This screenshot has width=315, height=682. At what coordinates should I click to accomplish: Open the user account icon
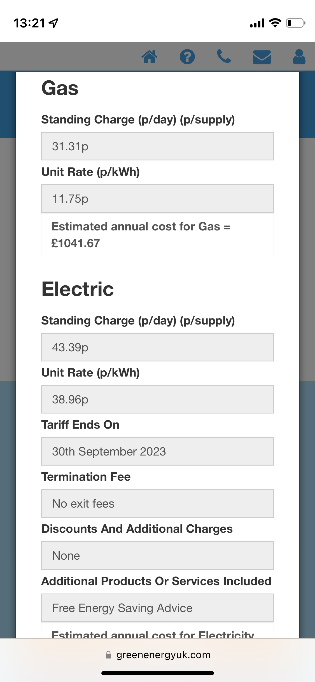click(x=299, y=57)
